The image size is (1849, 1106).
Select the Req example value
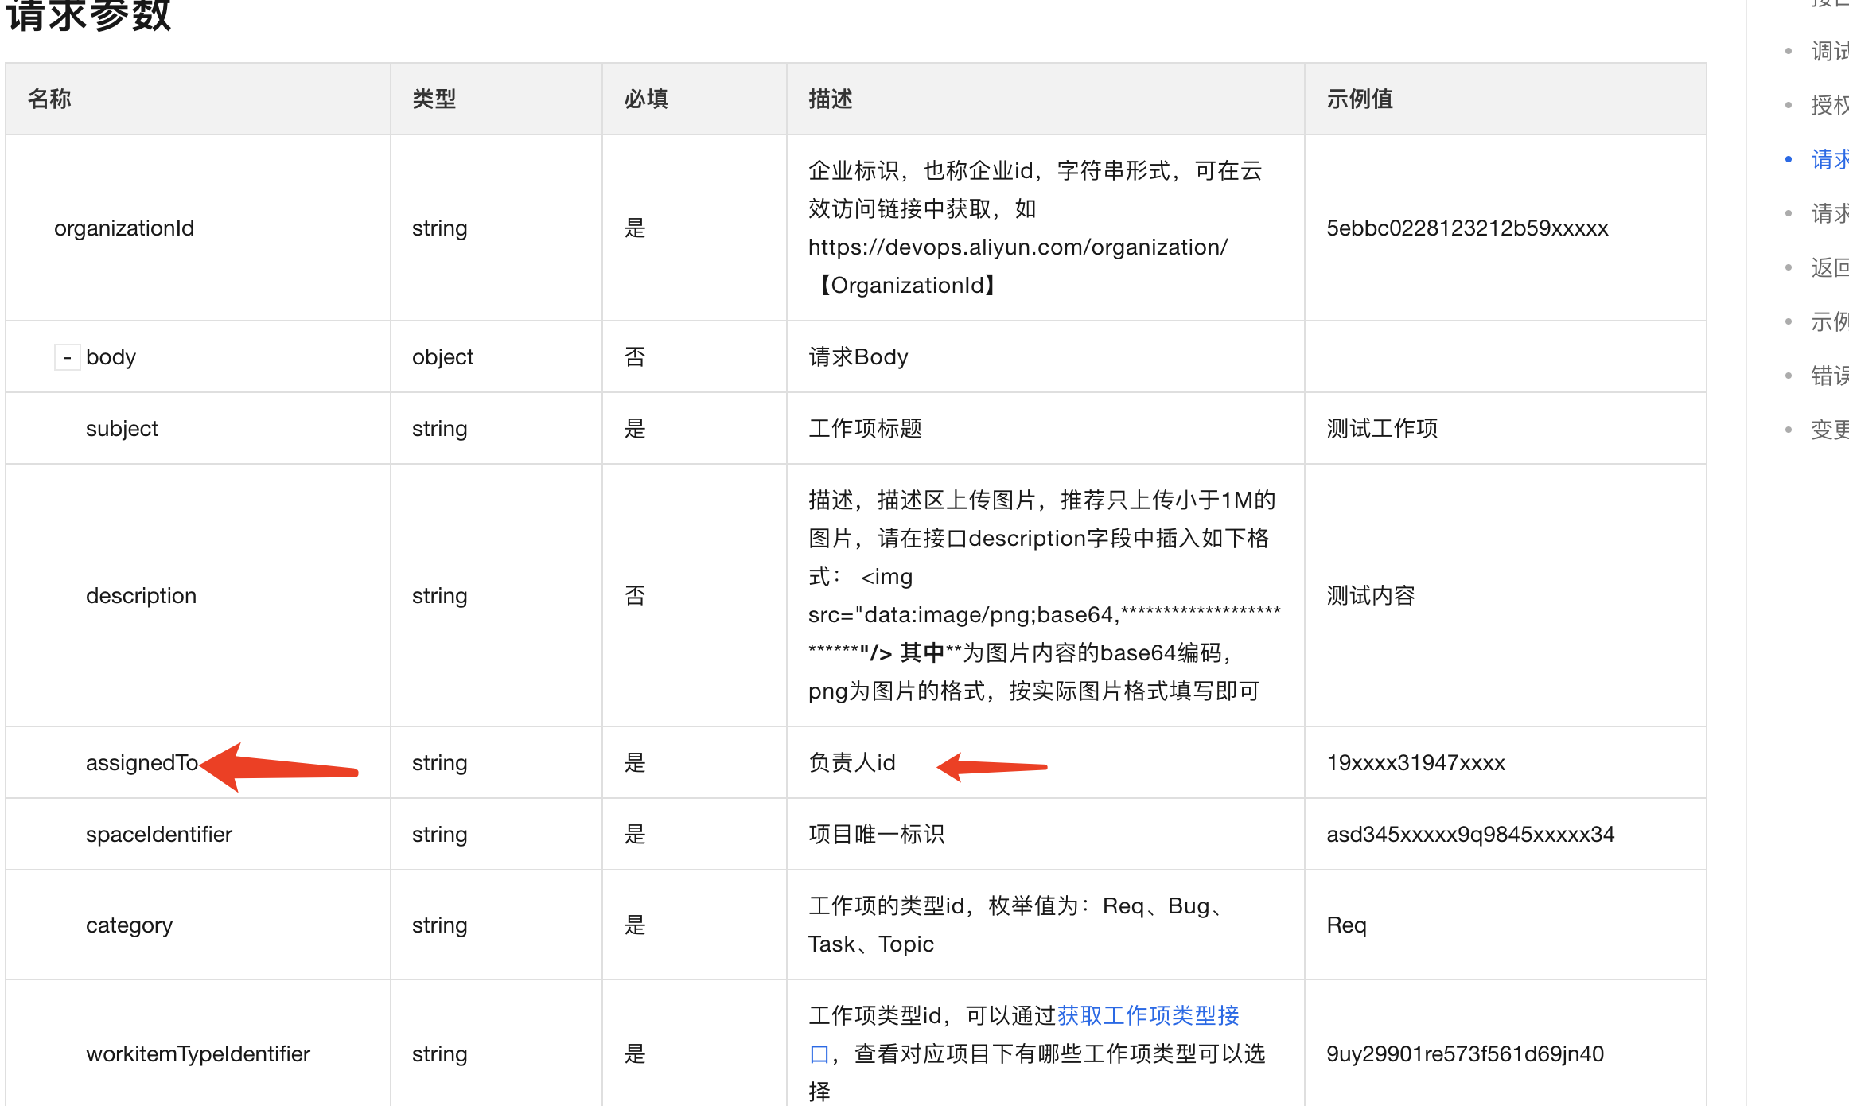click(x=1346, y=925)
